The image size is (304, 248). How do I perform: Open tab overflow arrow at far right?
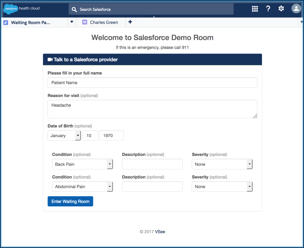click(x=301, y=22)
